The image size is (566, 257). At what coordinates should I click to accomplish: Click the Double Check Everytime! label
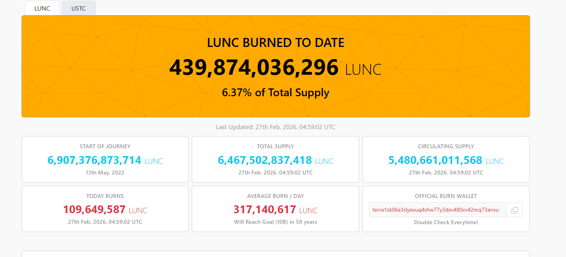pyautogui.click(x=446, y=222)
